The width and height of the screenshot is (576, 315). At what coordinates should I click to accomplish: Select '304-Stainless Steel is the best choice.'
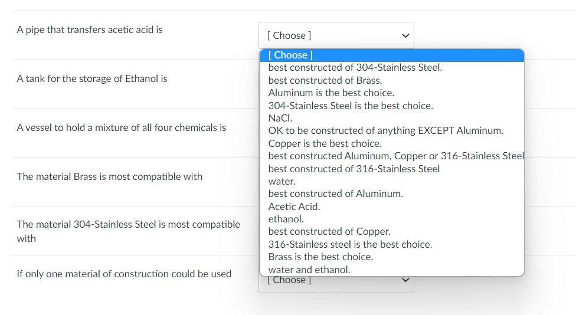[x=351, y=106]
